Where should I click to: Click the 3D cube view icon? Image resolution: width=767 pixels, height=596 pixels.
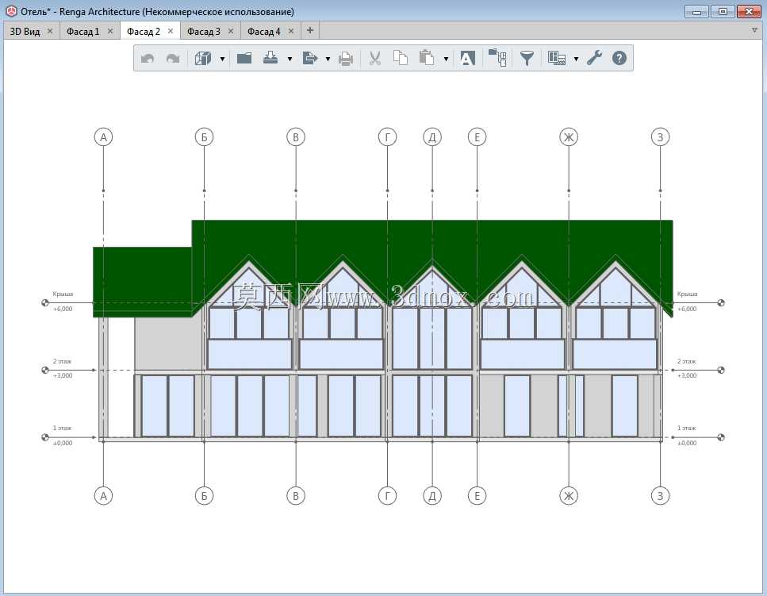pyautogui.click(x=203, y=58)
